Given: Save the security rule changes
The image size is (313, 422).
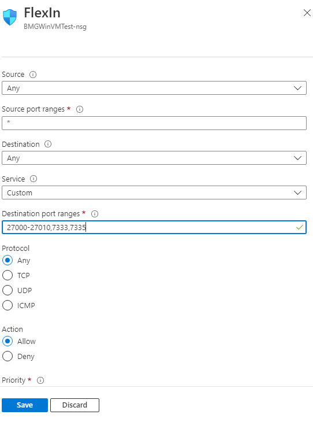Looking at the screenshot, I should pyautogui.click(x=25, y=405).
